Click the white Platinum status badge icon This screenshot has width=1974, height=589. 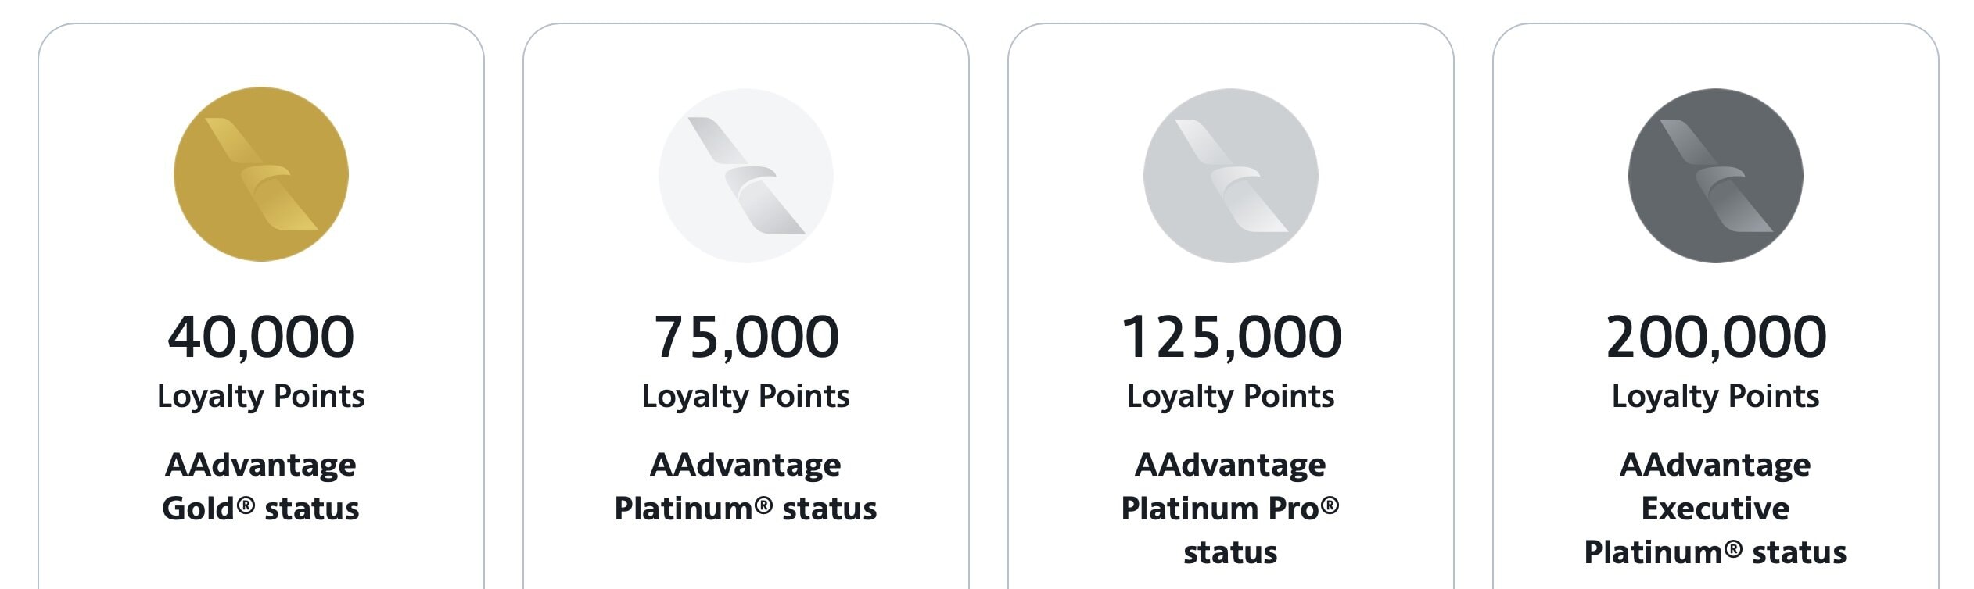click(x=745, y=175)
